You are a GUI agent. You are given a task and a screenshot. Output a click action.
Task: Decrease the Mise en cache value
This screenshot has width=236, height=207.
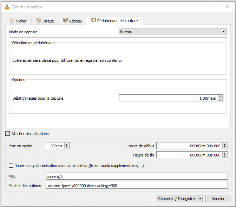[x=67, y=147]
